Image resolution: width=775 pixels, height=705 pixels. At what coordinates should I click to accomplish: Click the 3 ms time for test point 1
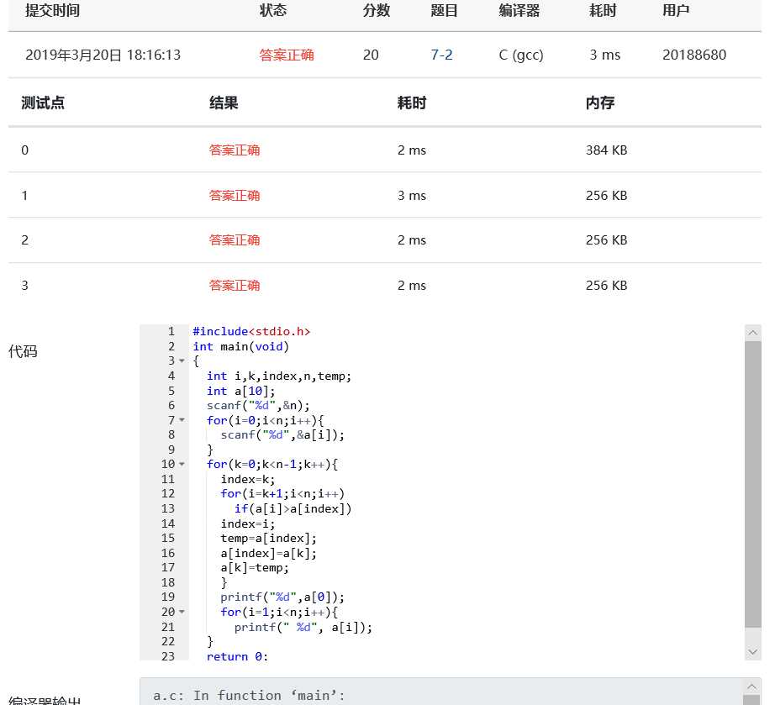pyautogui.click(x=412, y=196)
